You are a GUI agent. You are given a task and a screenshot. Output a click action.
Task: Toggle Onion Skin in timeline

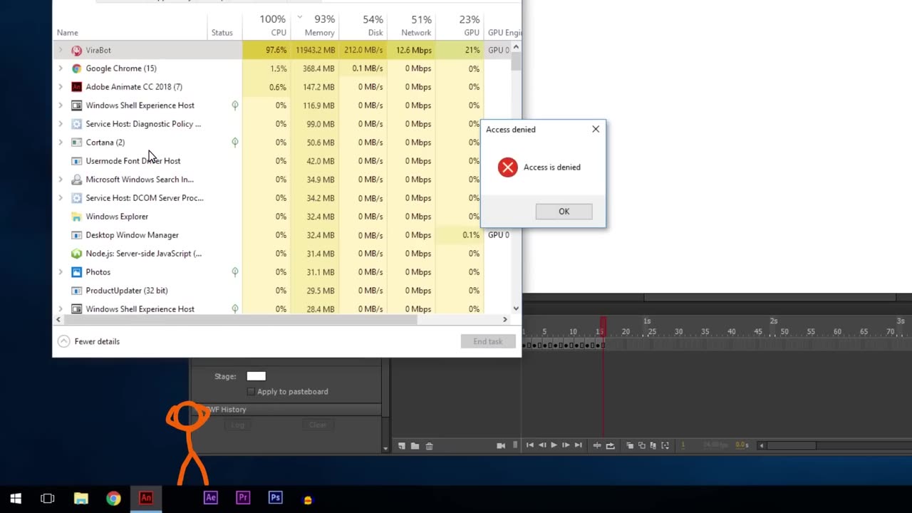(630, 445)
